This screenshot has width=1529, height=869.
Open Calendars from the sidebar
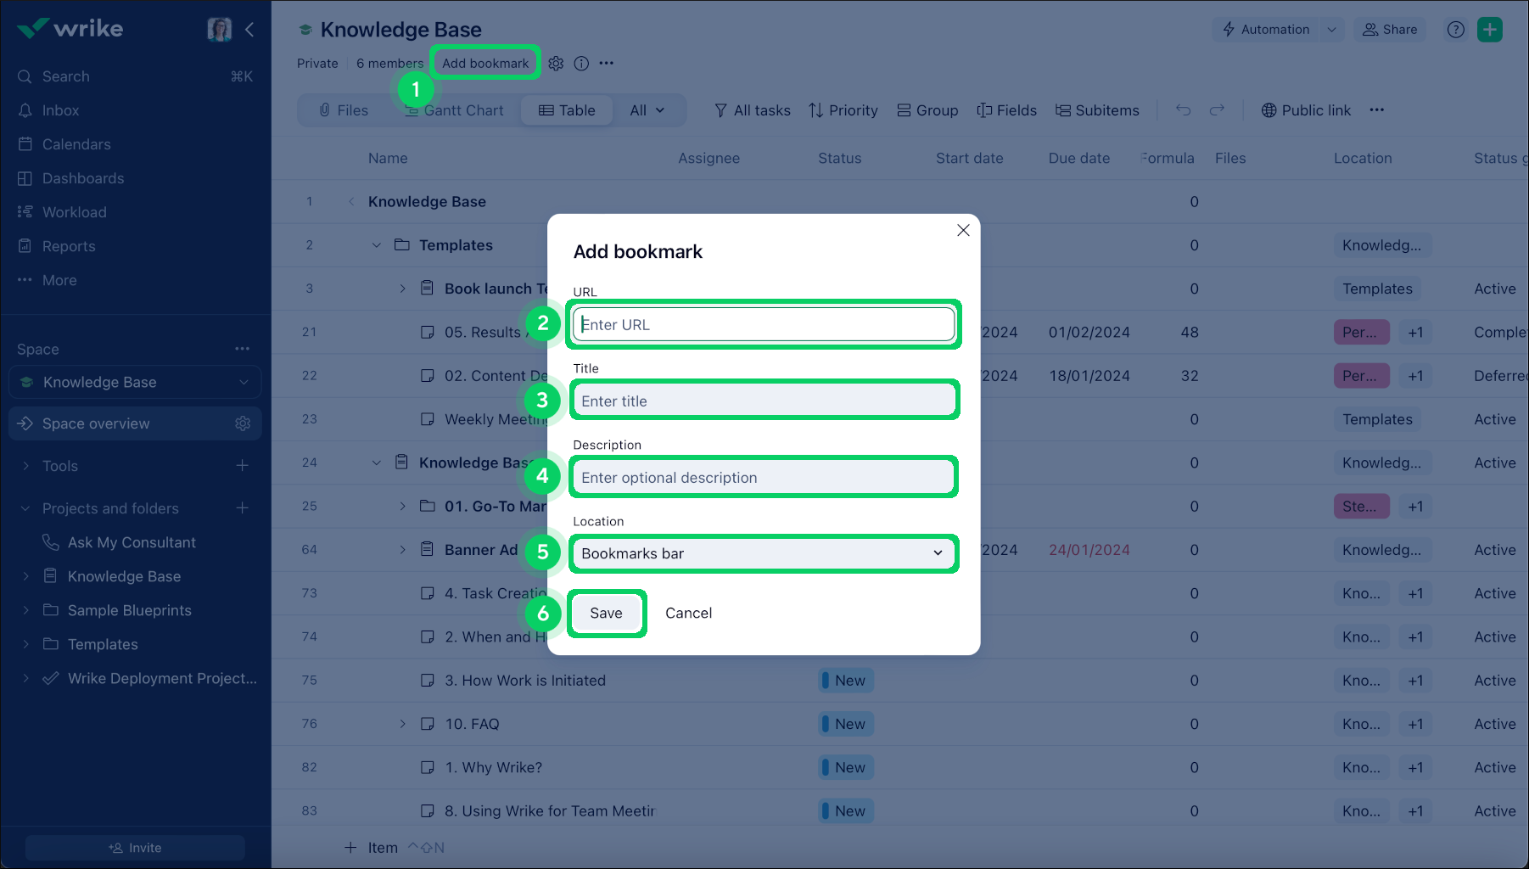point(76,143)
